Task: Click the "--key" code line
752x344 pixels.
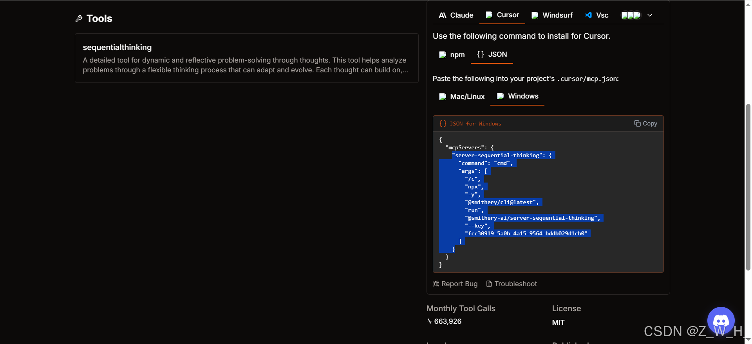Action: point(478,226)
